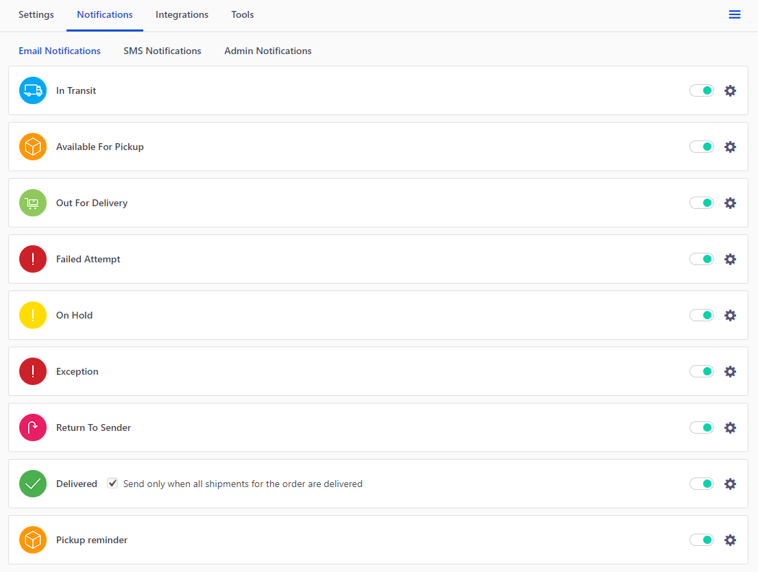This screenshot has width=758, height=572.
Task: Turn off the Pickup reminder notification
Action: pos(701,539)
